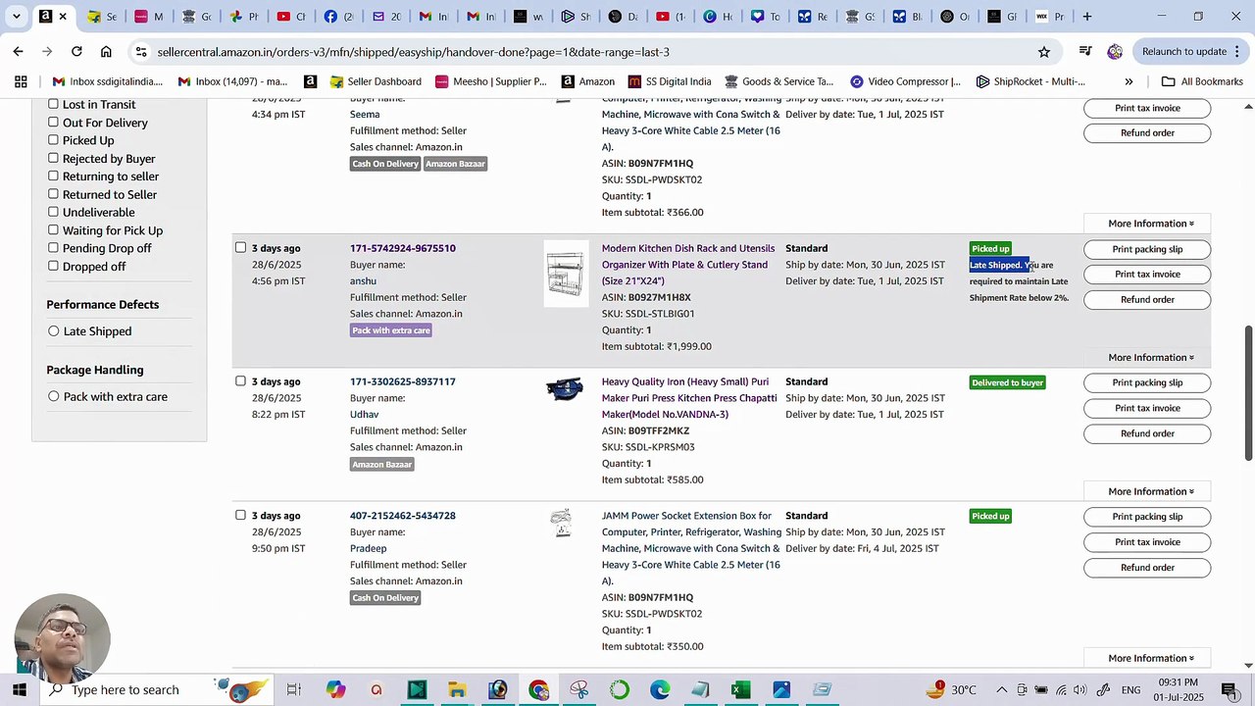Refund order for Pradeep's order
This screenshot has height=706, width=1255.
(x=1147, y=568)
